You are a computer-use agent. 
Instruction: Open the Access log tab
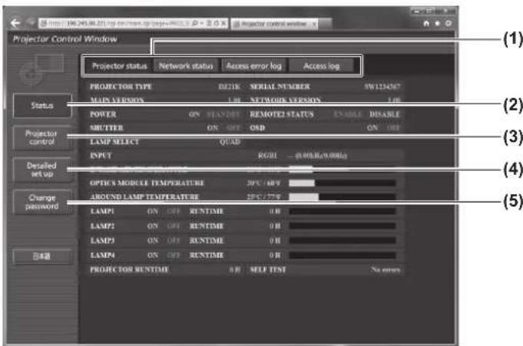tap(321, 66)
